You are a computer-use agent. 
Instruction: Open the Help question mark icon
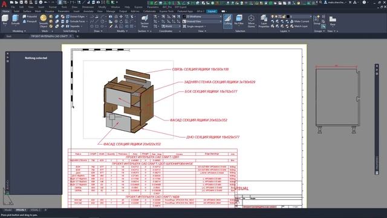pyautogui.click(x=364, y=2)
